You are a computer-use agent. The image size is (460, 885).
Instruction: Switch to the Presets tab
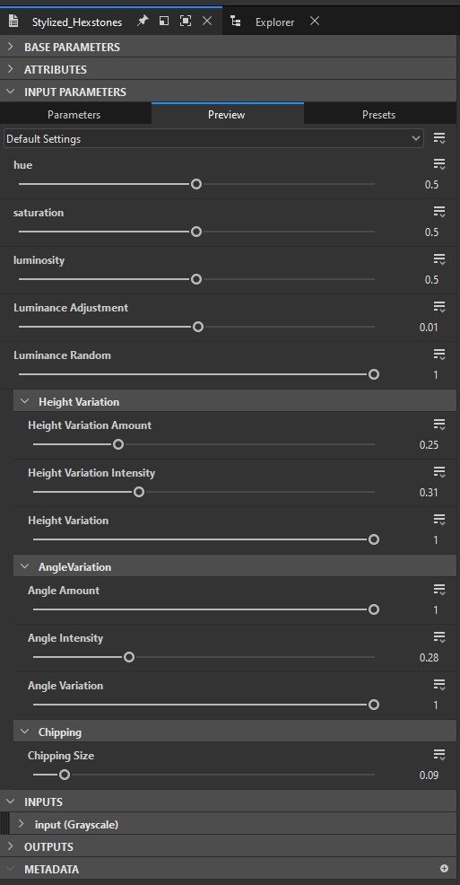pyautogui.click(x=378, y=115)
